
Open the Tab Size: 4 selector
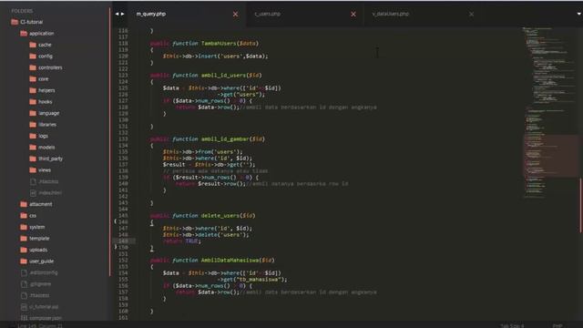[512, 326]
